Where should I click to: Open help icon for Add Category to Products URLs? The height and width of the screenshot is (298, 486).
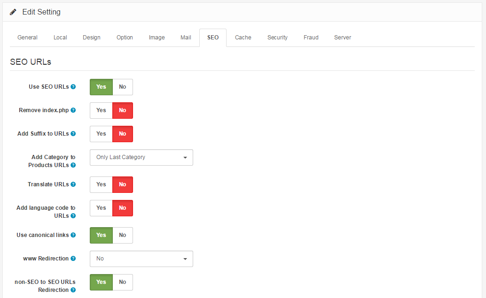[73, 165]
